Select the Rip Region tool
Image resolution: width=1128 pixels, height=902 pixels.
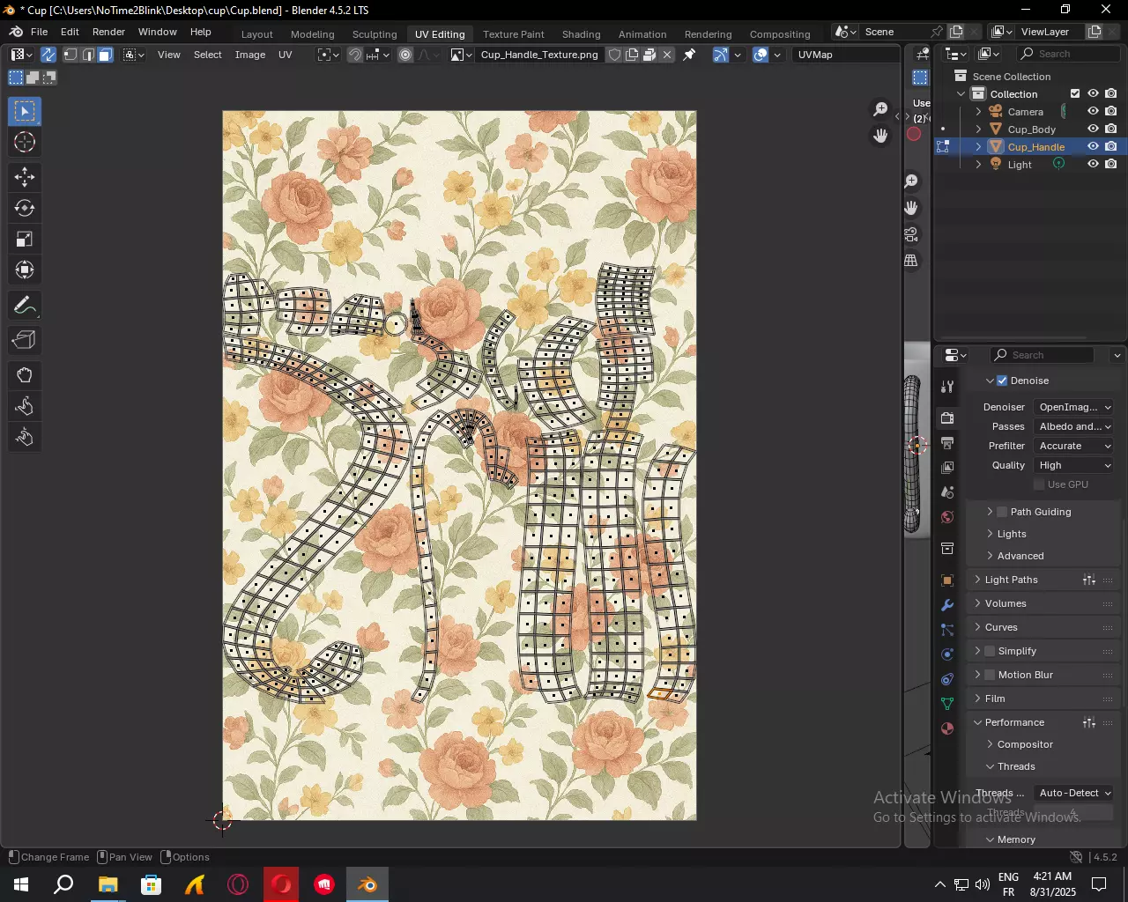pyautogui.click(x=25, y=341)
